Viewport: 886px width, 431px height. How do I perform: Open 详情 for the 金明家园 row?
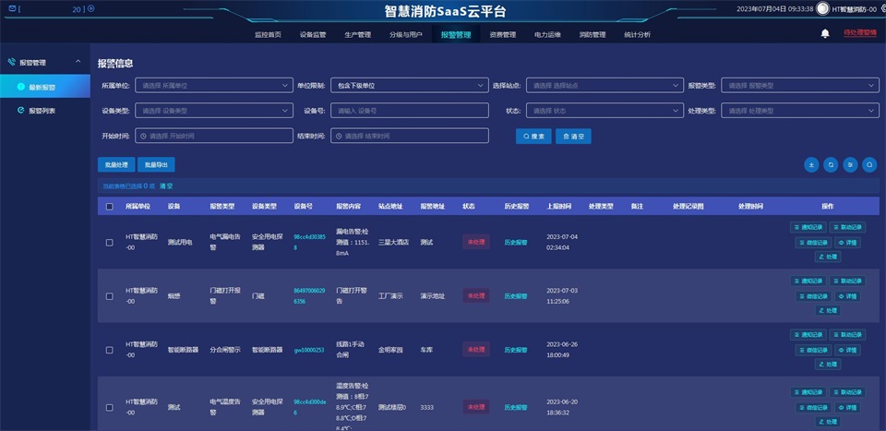847,350
